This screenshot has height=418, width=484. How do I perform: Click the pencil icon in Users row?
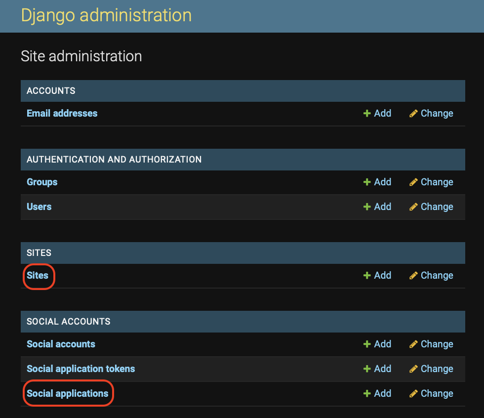click(x=413, y=207)
